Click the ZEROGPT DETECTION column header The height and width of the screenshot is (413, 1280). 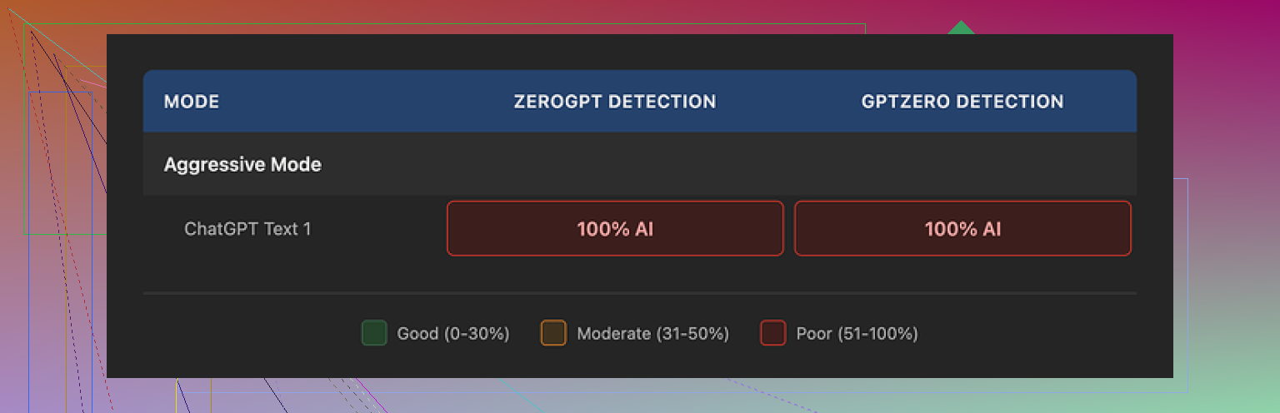pos(615,102)
